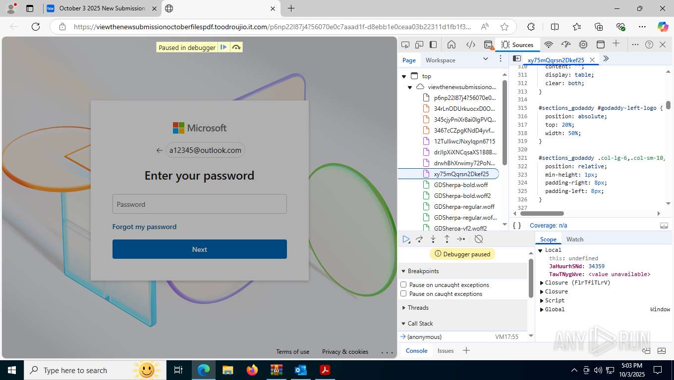Open DevTools customize three-dots menu
674x380 pixels.
(x=635, y=45)
